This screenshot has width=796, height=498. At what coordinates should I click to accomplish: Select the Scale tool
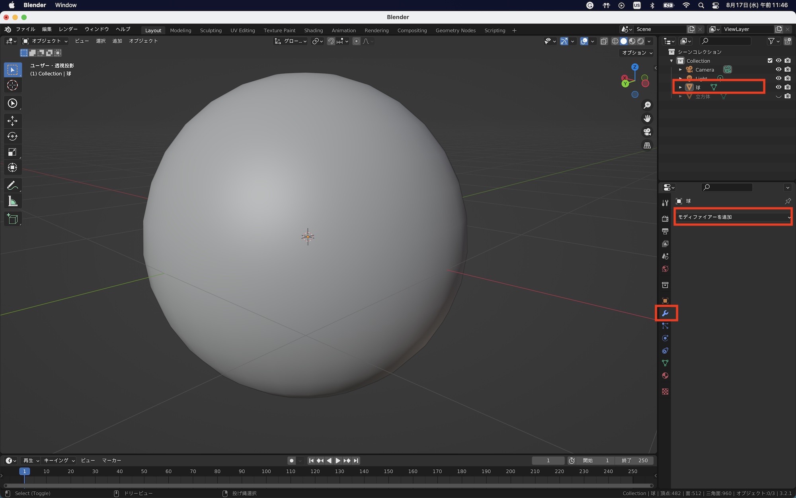click(12, 152)
